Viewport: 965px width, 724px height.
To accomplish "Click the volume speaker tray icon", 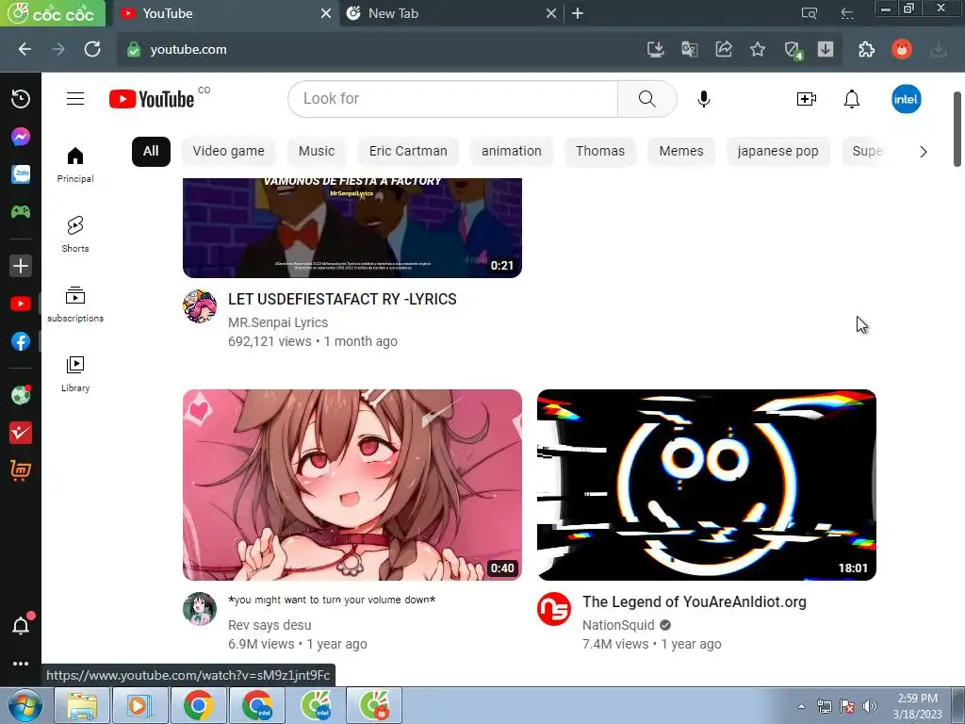I will click(870, 706).
